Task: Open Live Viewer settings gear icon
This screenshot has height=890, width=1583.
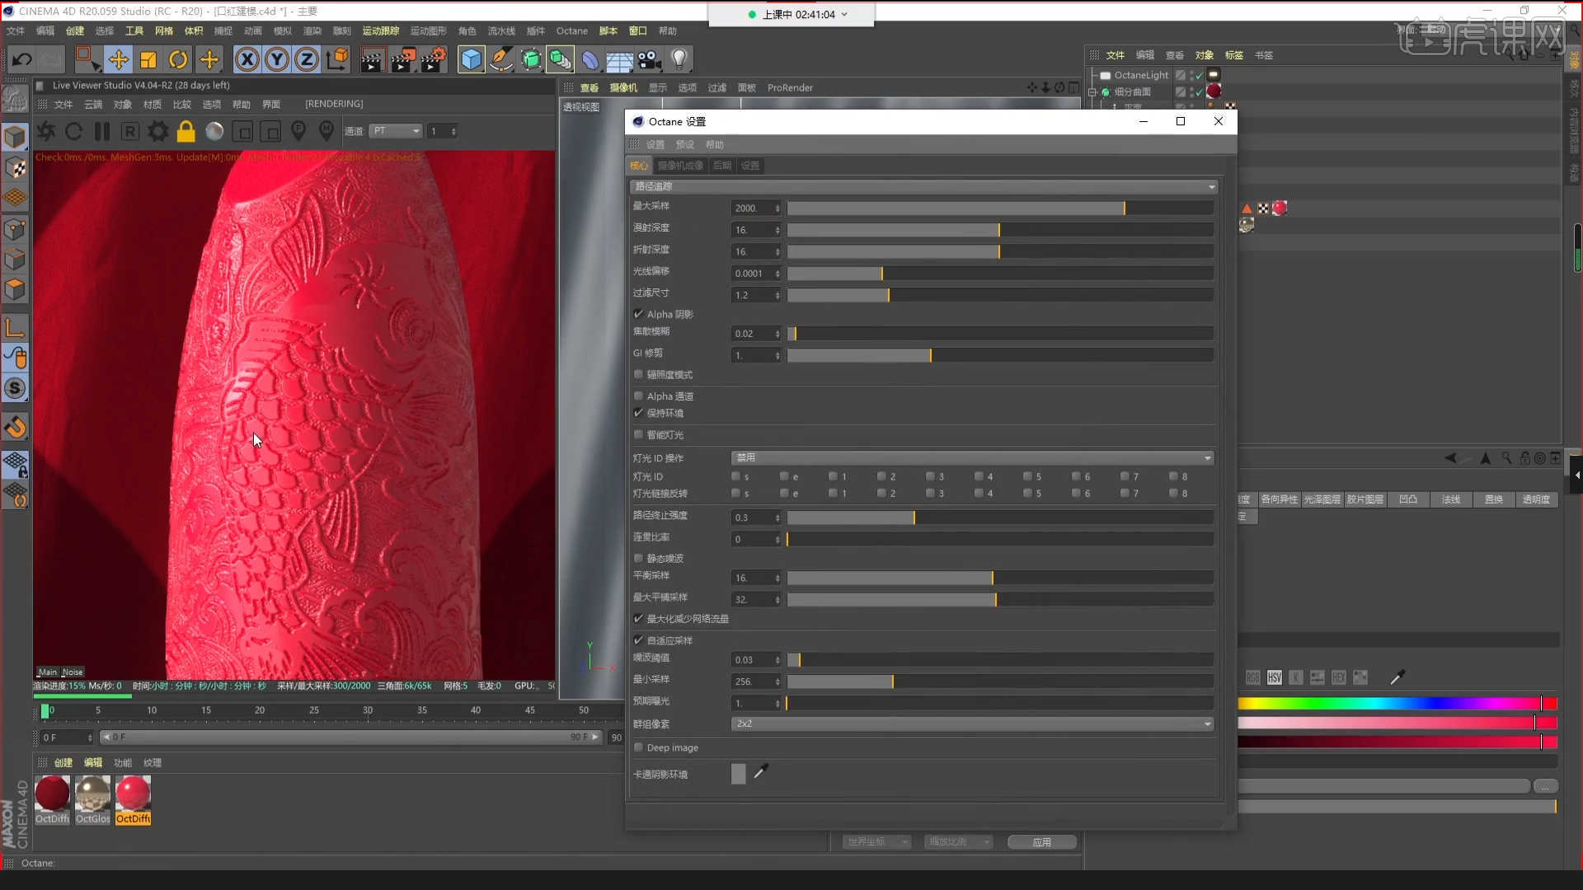Action: pyautogui.click(x=158, y=131)
